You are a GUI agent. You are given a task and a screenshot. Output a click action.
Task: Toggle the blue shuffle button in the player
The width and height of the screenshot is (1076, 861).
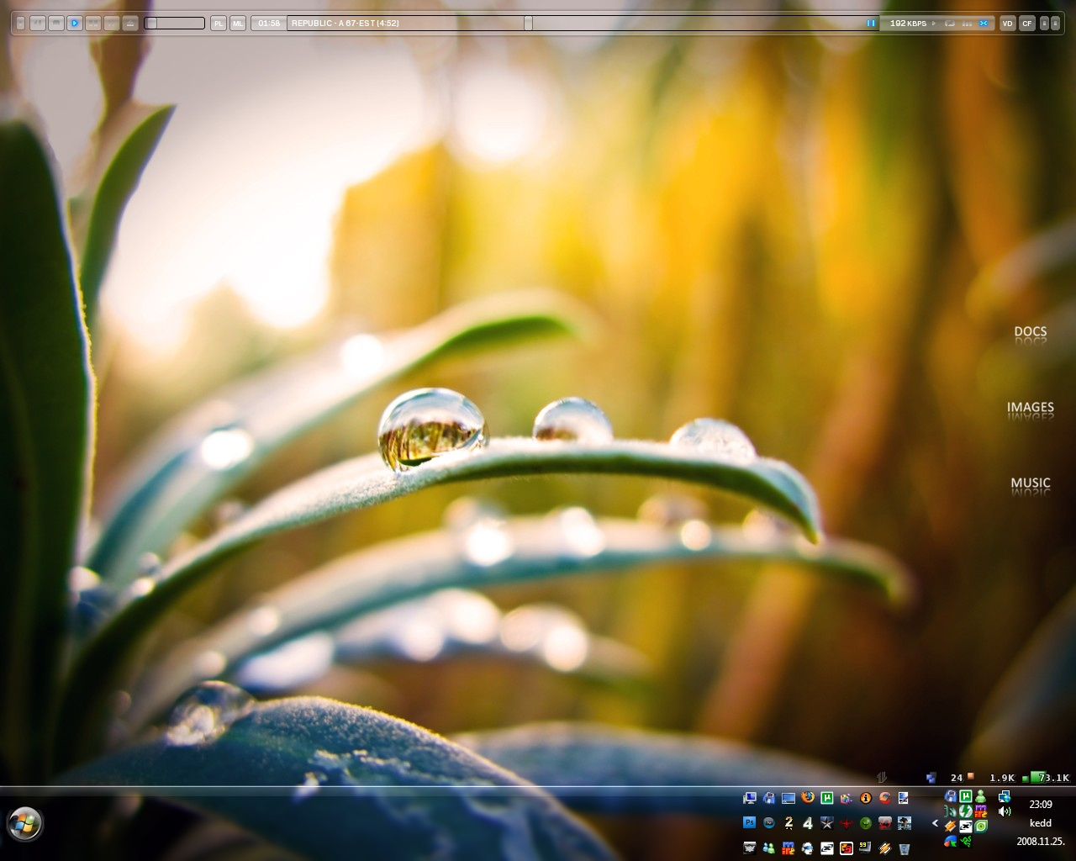click(x=984, y=23)
